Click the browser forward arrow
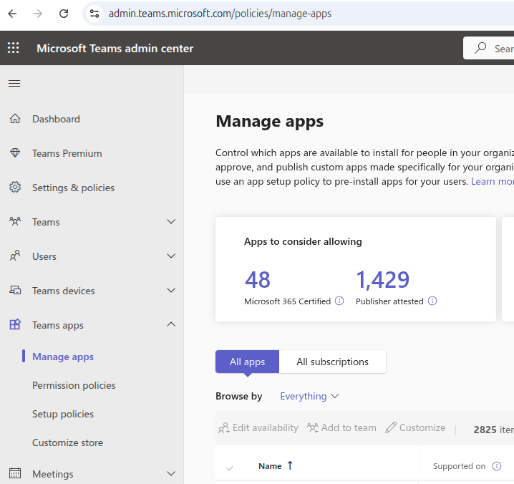This screenshot has width=514, height=484. [x=38, y=14]
